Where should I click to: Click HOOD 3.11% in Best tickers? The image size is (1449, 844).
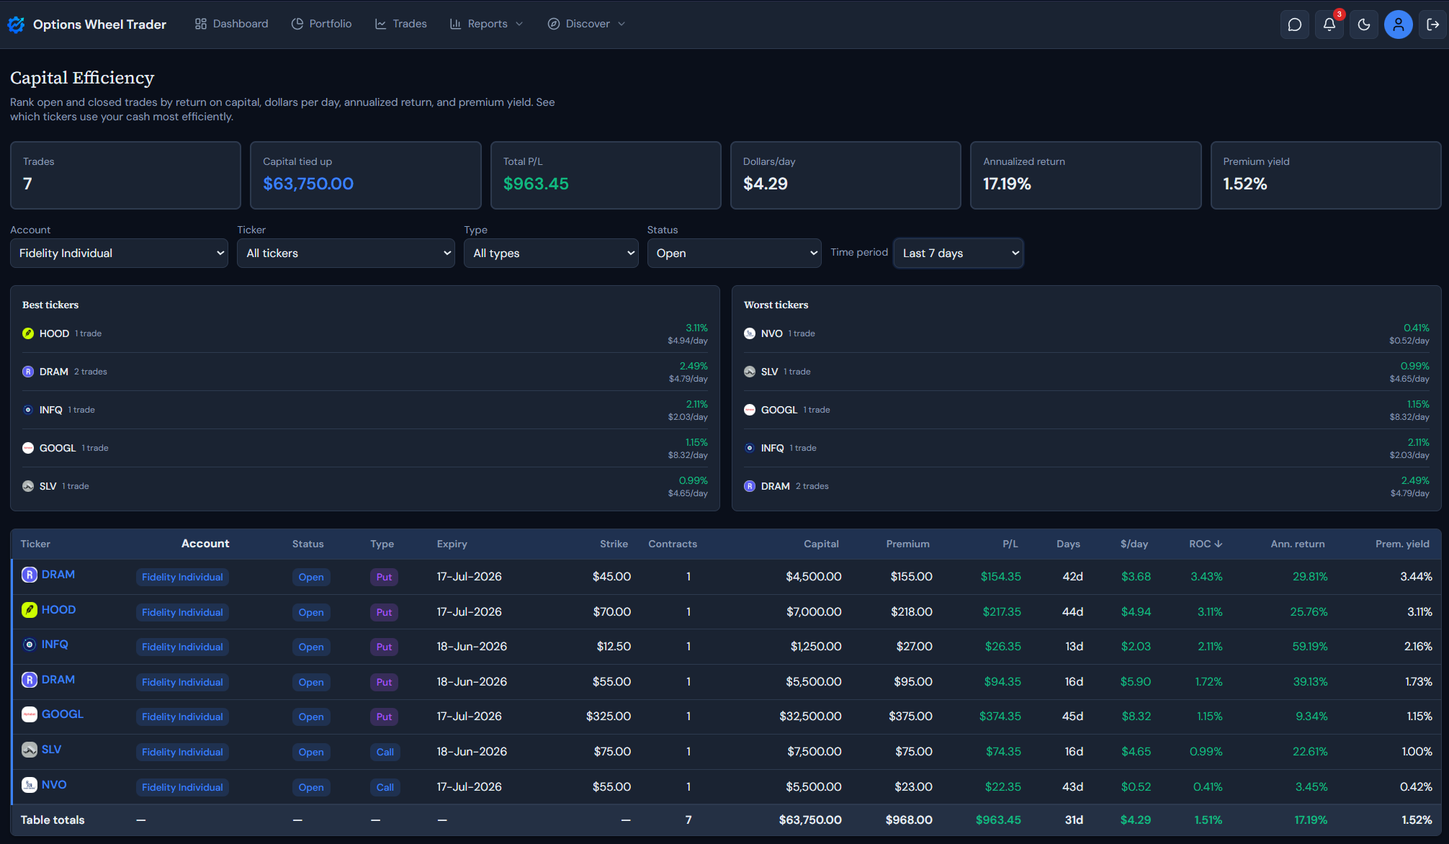point(696,328)
